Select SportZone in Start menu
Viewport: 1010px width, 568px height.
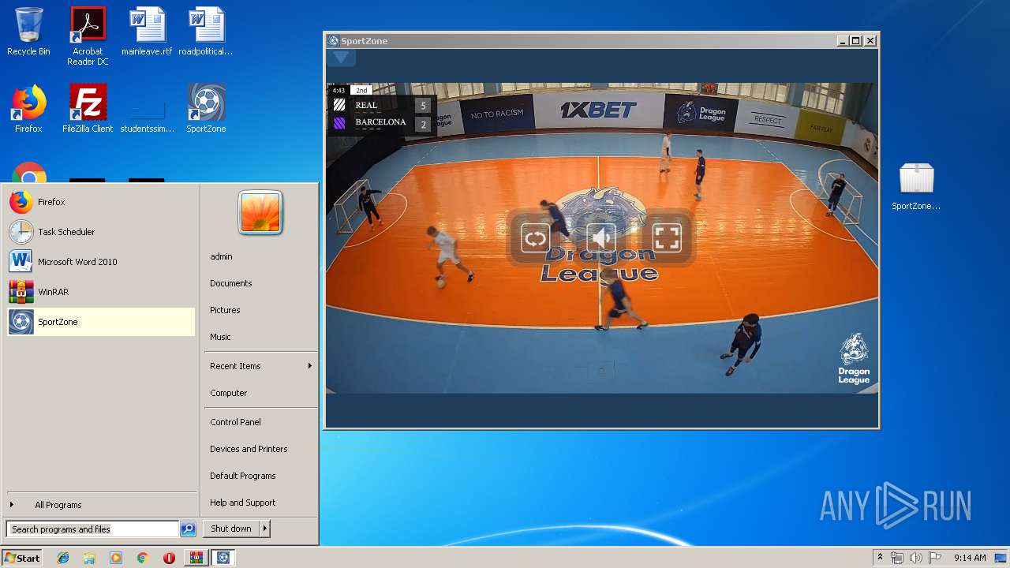pos(101,322)
